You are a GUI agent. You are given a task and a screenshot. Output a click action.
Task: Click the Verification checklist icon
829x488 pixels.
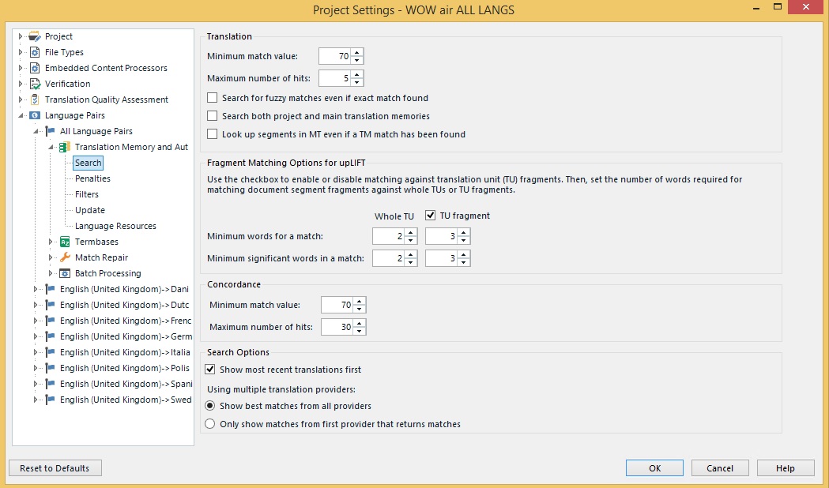[35, 84]
